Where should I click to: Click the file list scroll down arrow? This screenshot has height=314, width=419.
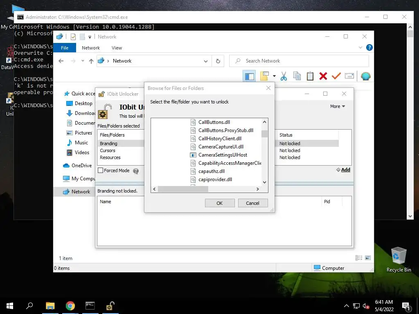point(265,182)
